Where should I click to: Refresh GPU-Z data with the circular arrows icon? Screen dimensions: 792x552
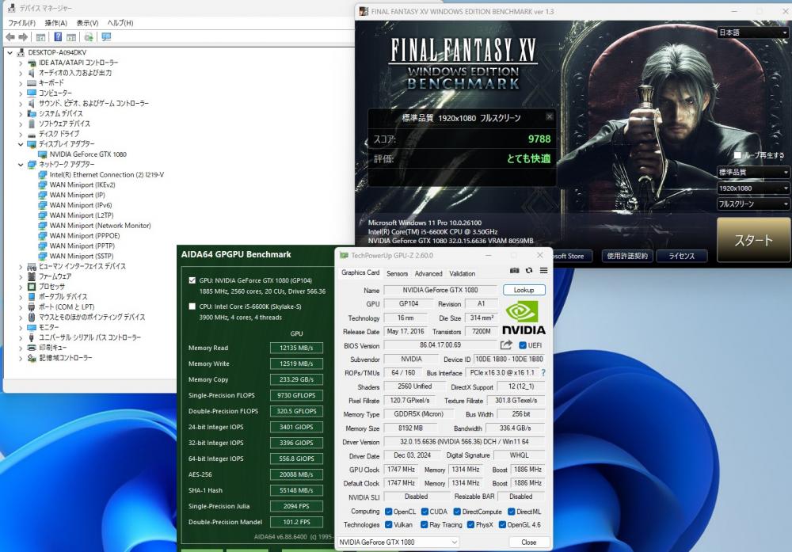(529, 271)
